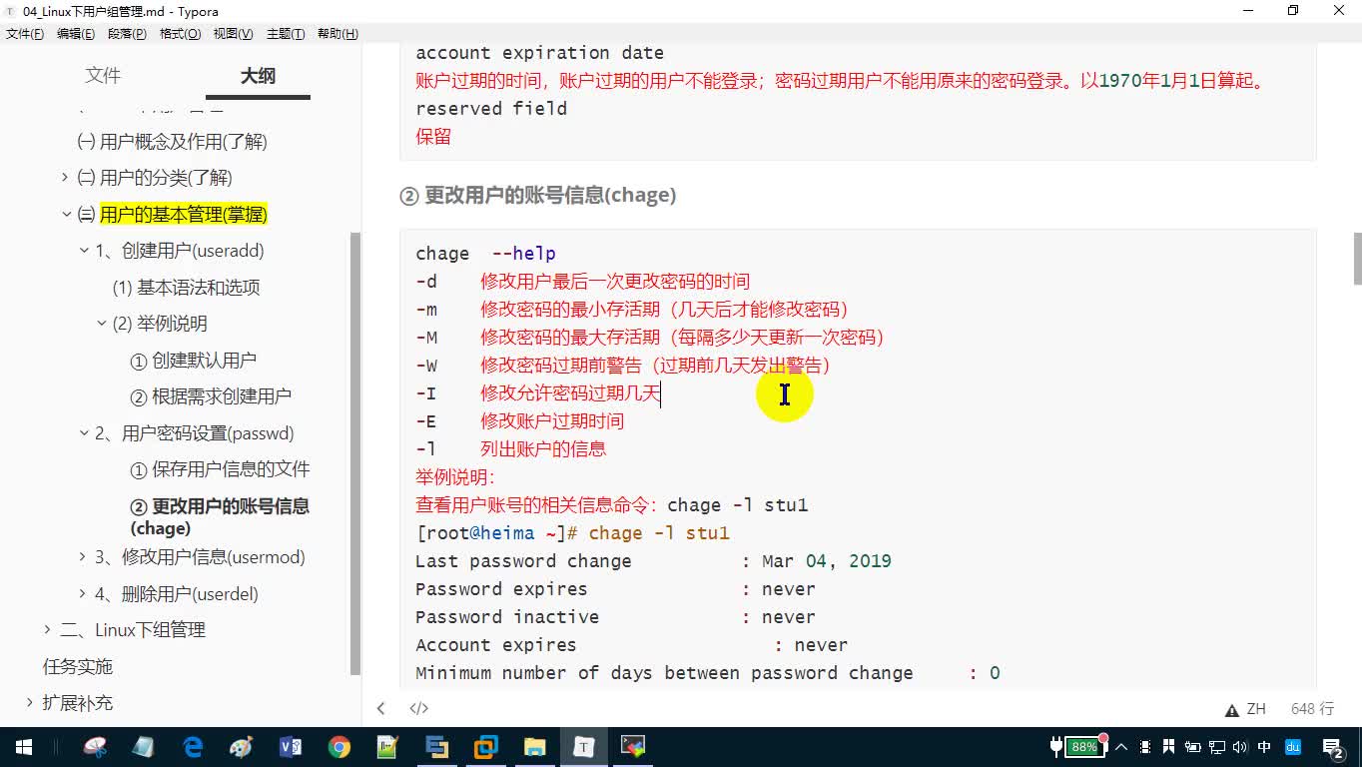Click the volume speaker tray icon
This screenshot has width=1362, height=767.
(1240, 747)
